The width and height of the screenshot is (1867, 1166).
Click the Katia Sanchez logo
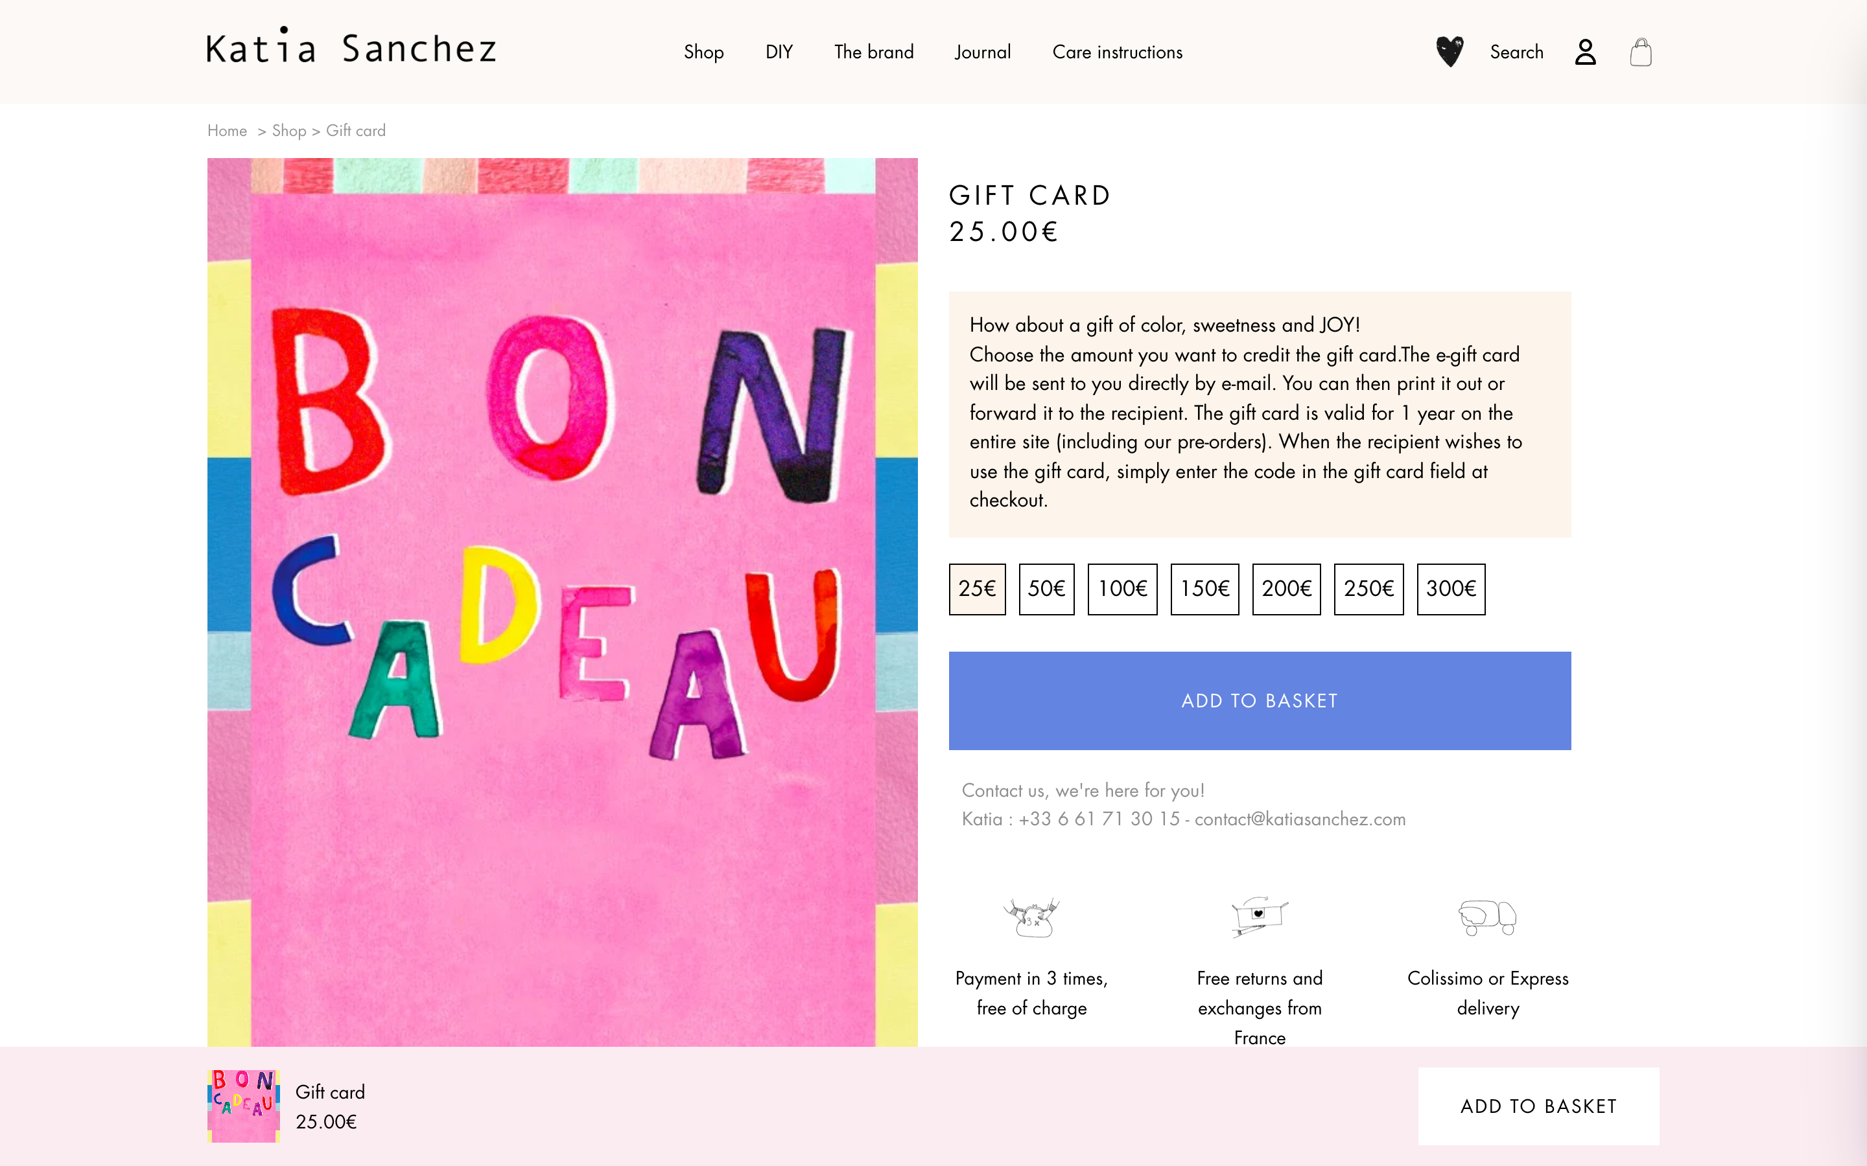pos(352,48)
